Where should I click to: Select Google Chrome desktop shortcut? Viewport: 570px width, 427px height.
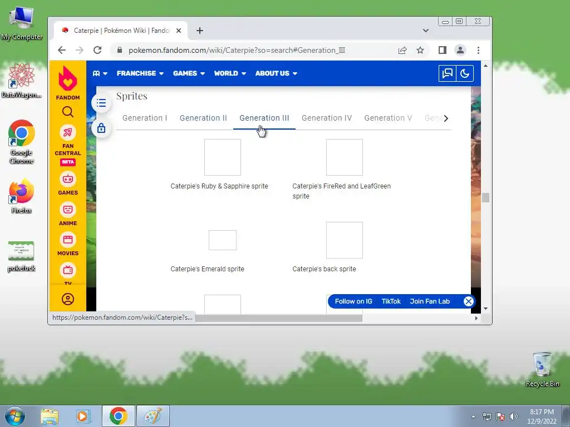[x=22, y=142]
